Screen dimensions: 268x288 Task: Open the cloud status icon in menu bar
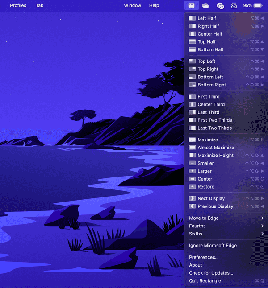[x=205, y=5]
